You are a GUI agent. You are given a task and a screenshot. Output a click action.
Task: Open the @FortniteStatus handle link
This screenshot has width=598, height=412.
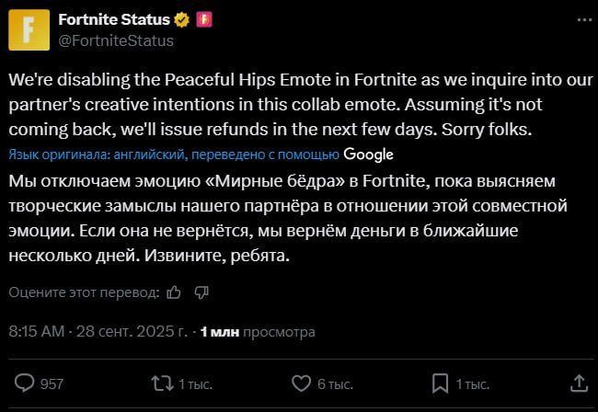click(116, 40)
